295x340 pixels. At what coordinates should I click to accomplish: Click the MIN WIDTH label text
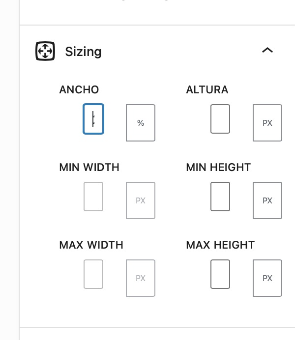(x=89, y=167)
